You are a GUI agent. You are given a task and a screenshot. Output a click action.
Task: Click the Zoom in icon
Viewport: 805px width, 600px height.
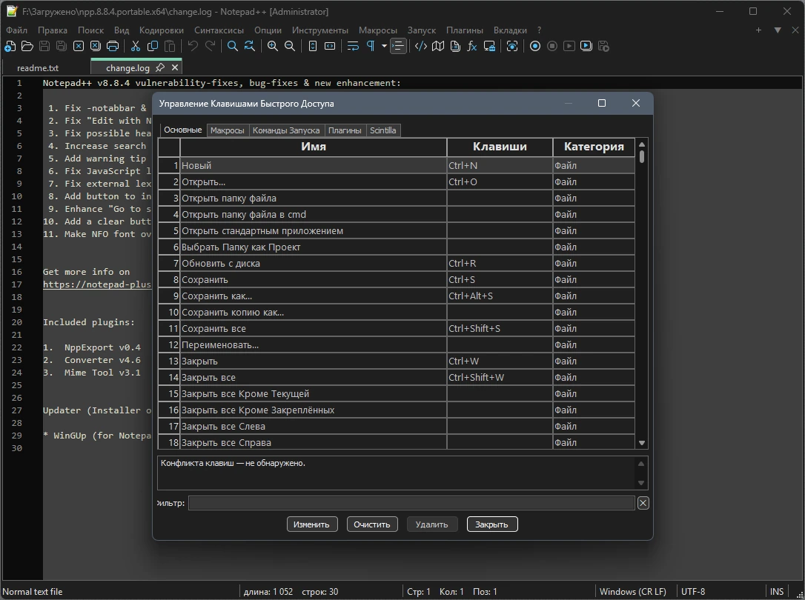273,46
